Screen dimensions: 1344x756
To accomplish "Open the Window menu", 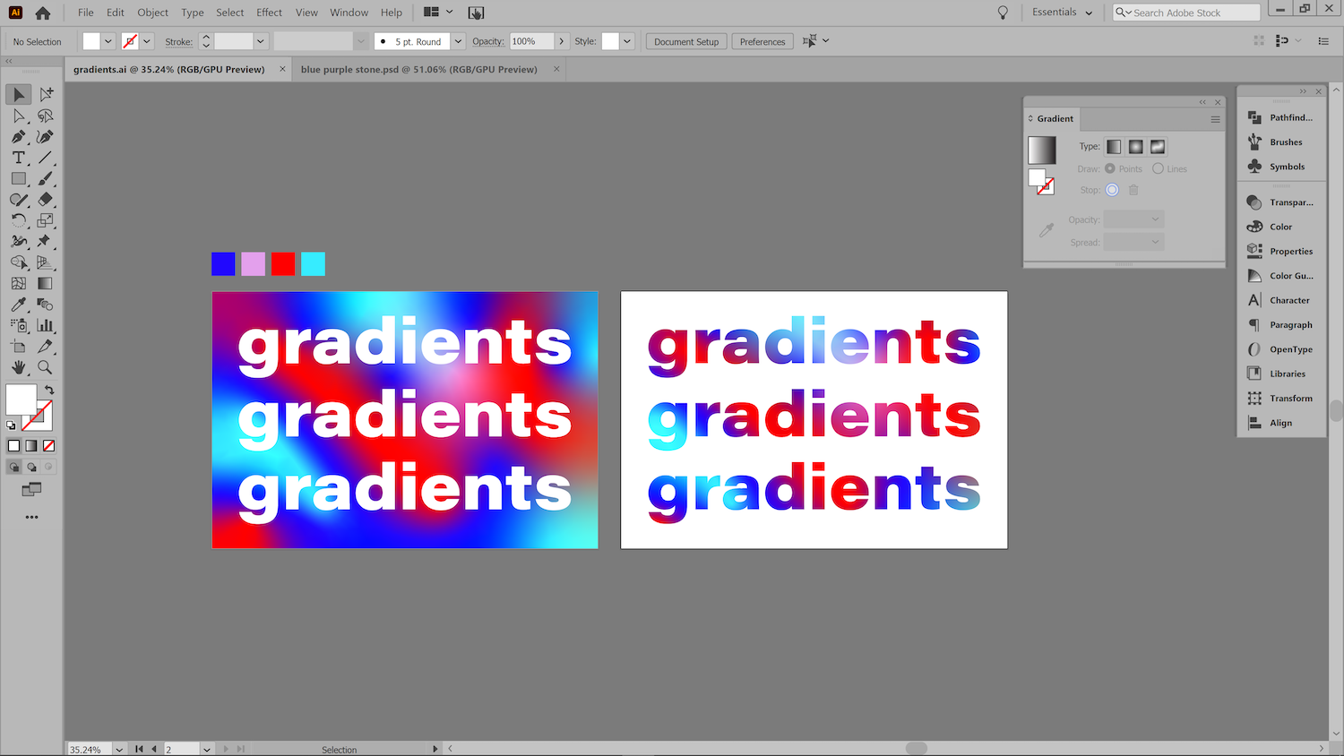I will point(349,13).
